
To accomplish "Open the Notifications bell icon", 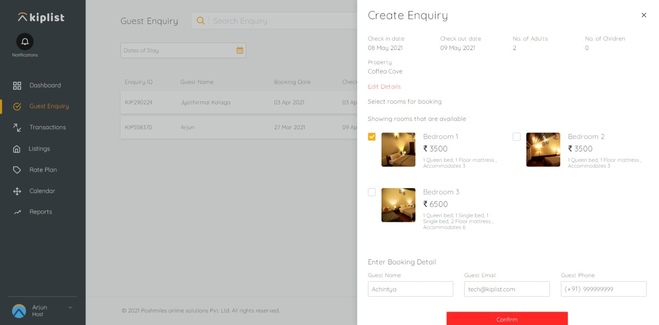I will click(25, 42).
